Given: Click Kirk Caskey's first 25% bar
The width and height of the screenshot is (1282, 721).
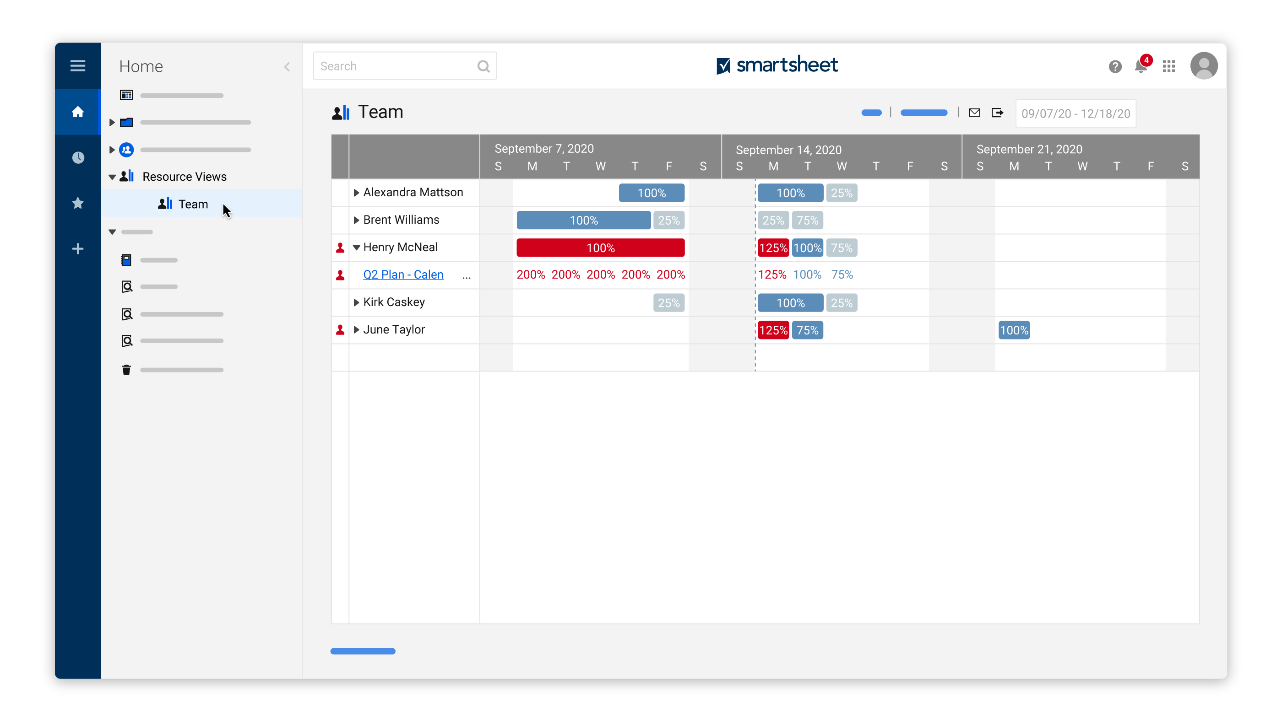Looking at the screenshot, I should pos(668,303).
